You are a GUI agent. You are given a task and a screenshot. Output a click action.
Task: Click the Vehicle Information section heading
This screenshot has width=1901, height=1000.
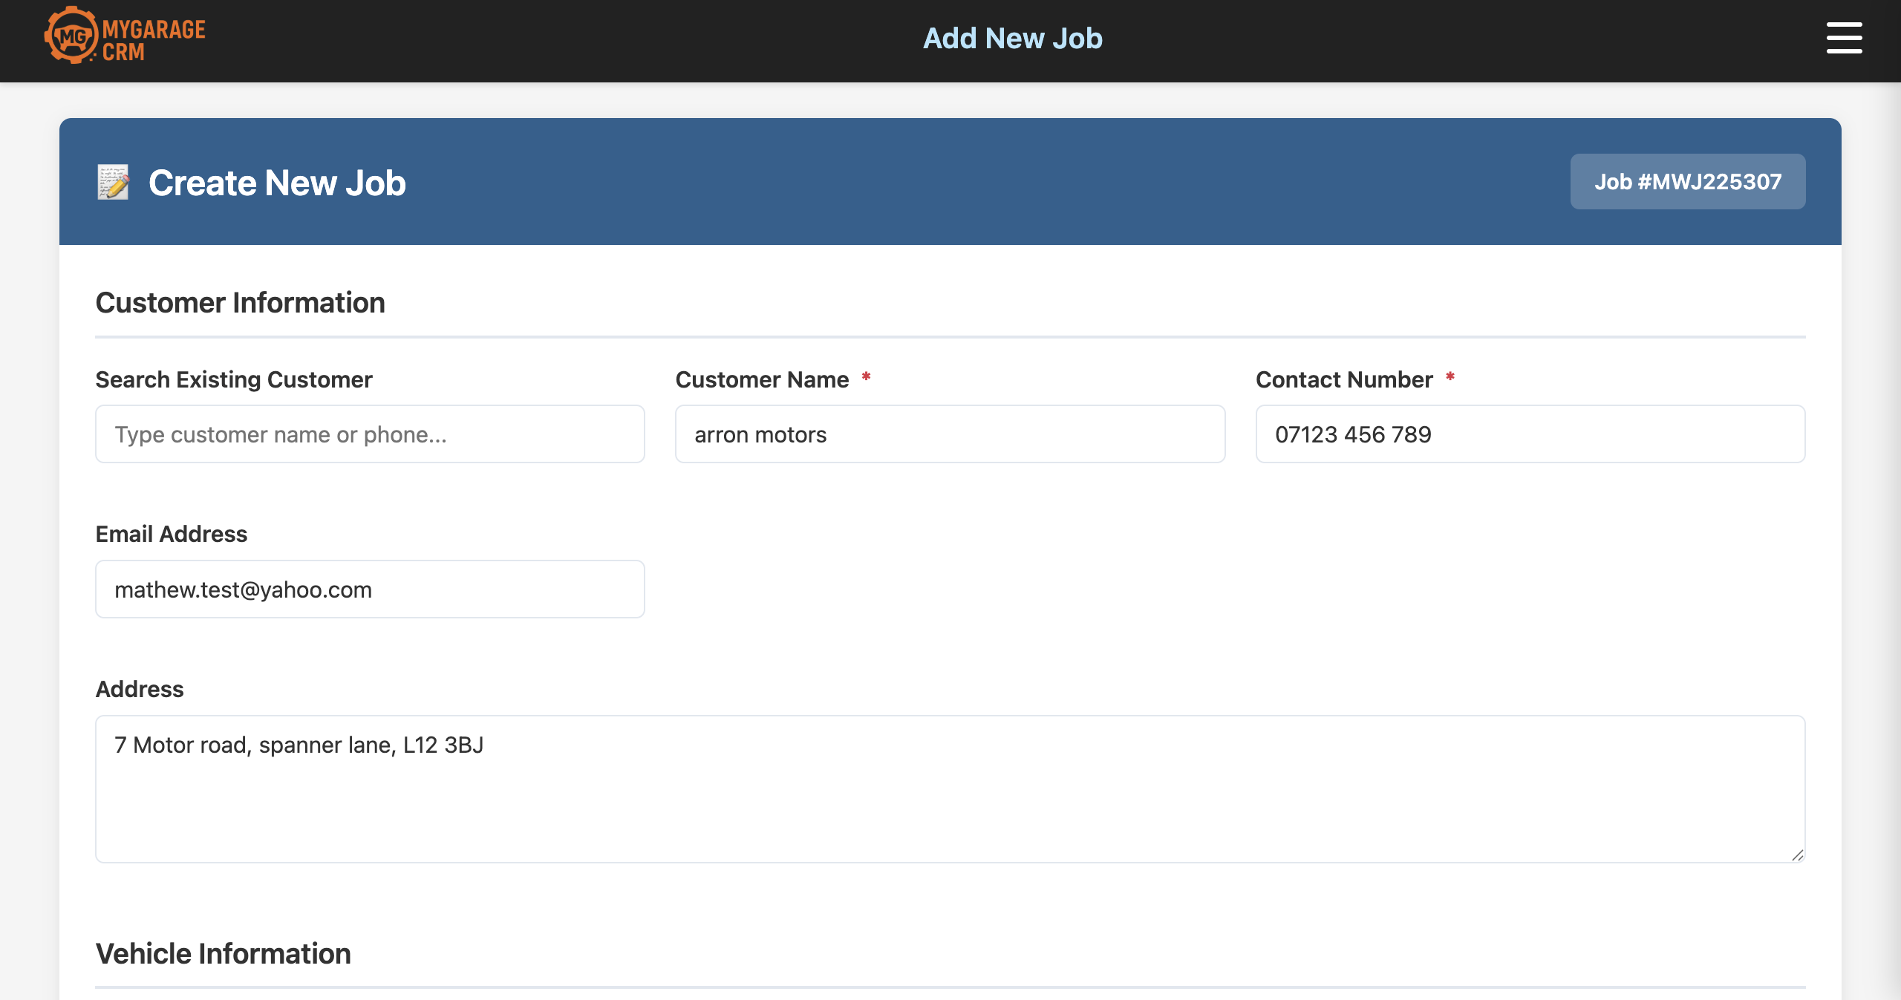(x=223, y=953)
